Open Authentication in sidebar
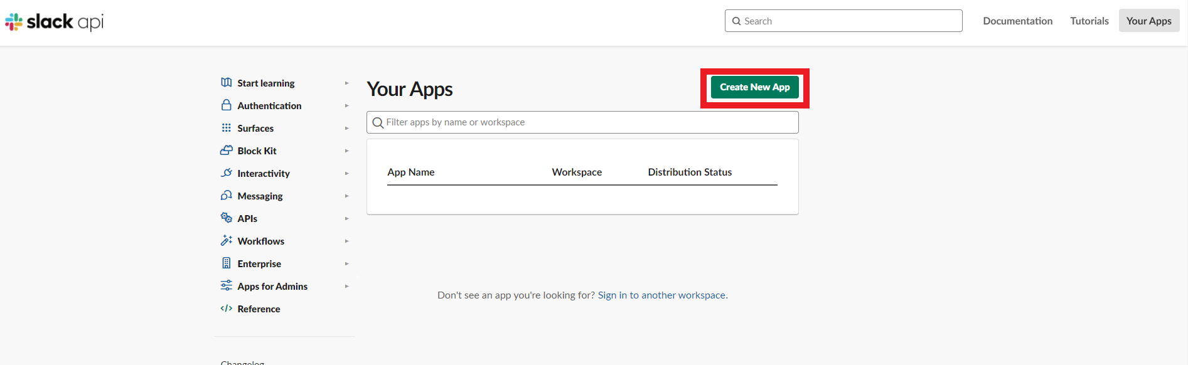Viewport: 1188px width, 365px height. click(269, 105)
